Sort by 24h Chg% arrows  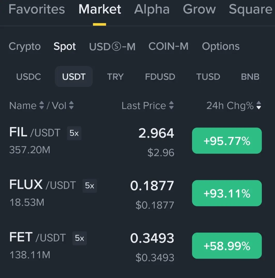pos(259,105)
